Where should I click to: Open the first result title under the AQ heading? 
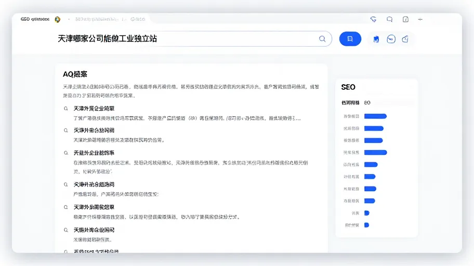point(94,108)
